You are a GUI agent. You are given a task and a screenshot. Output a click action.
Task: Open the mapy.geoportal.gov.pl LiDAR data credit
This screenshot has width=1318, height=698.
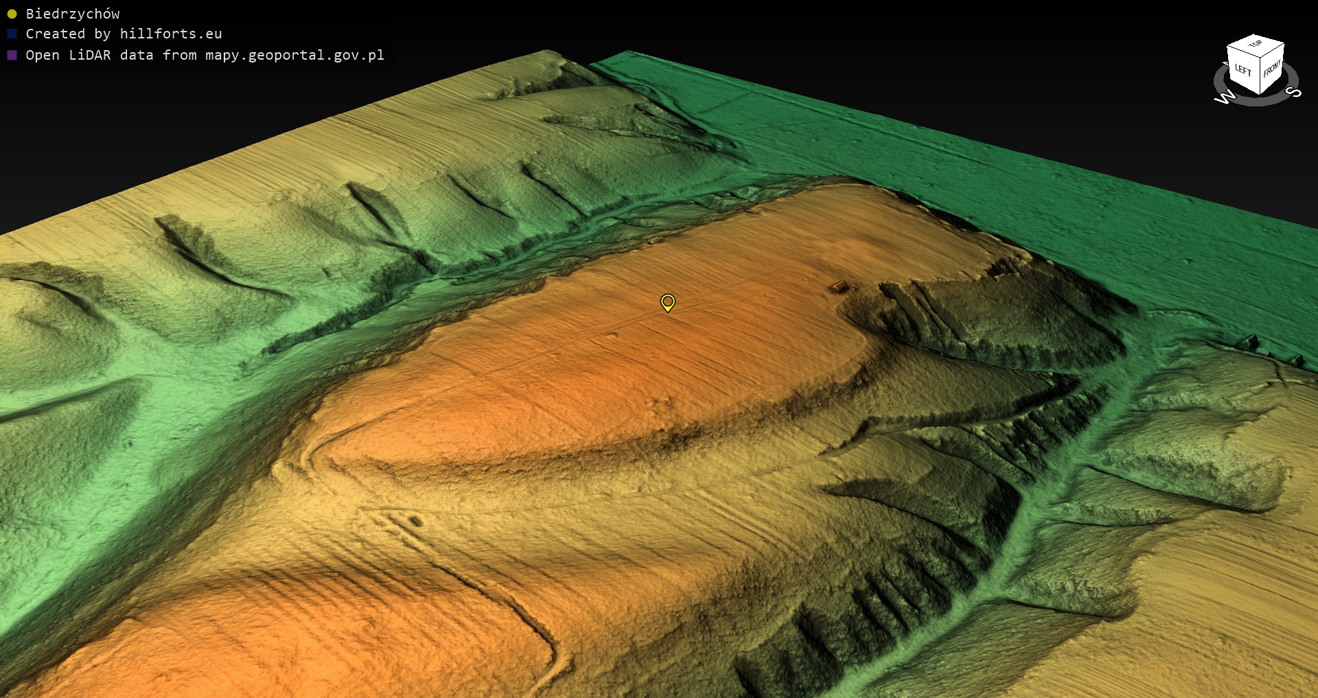(205, 55)
